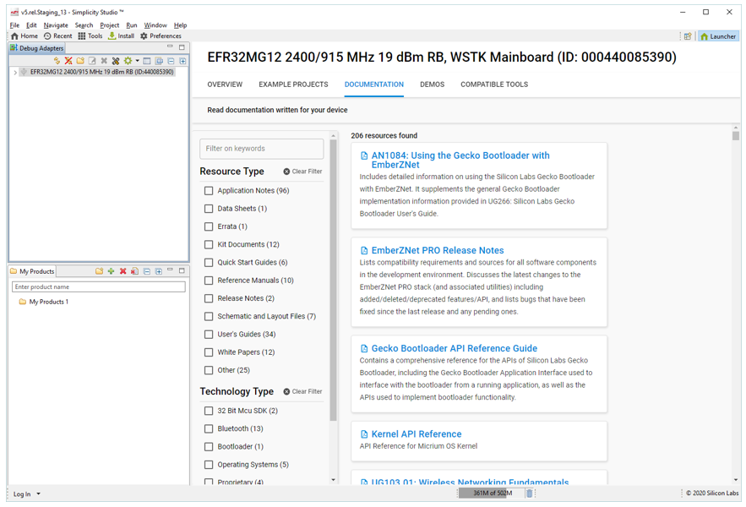Open AN1084 Gecko Bootloader with EmberZNet document
This screenshot has height=507, width=746.
click(x=460, y=160)
